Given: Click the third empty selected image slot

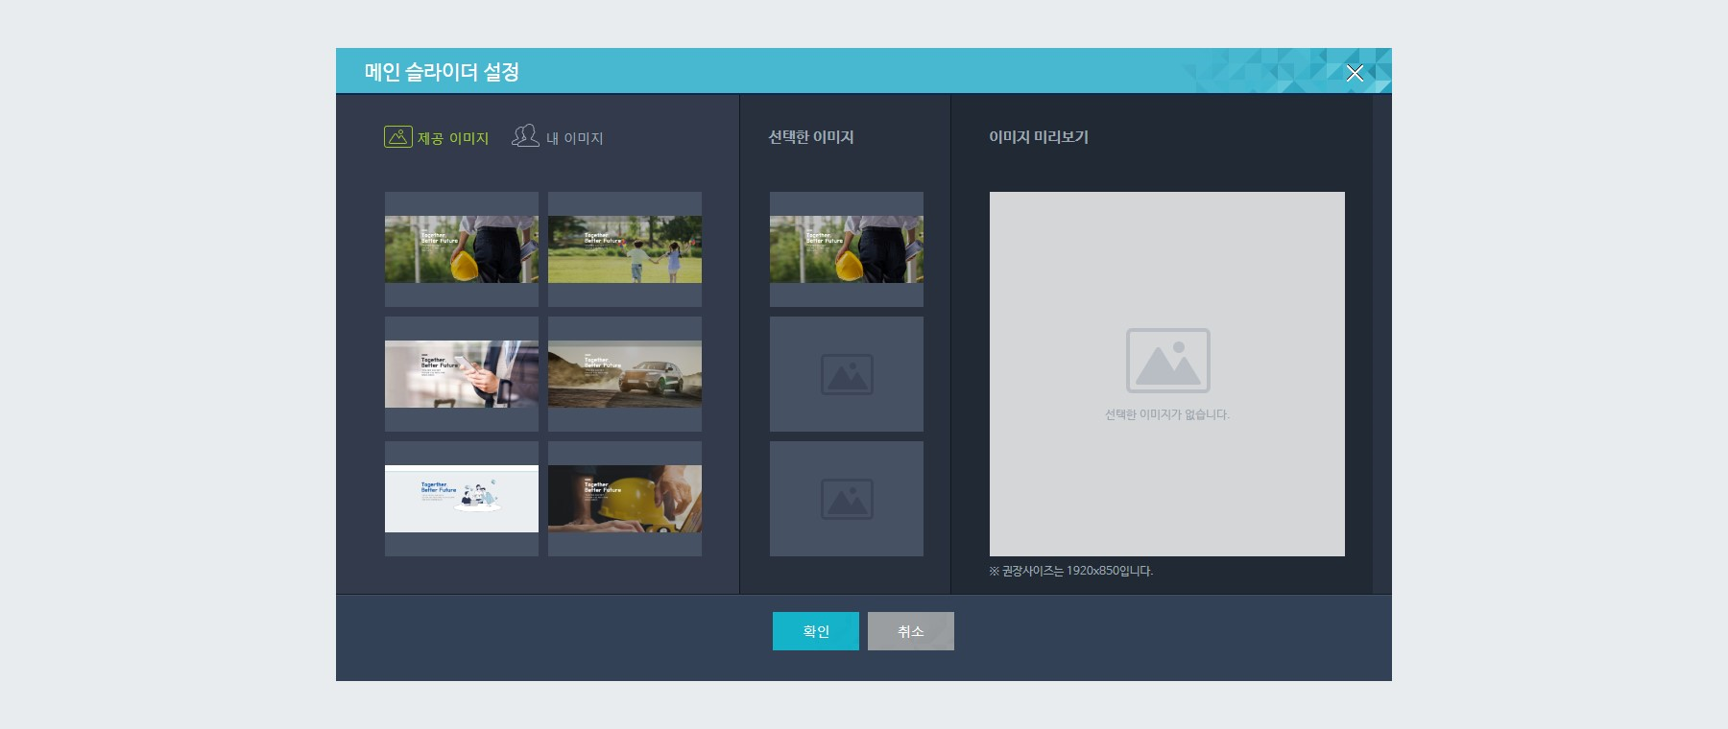Looking at the screenshot, I should [847, 499].
